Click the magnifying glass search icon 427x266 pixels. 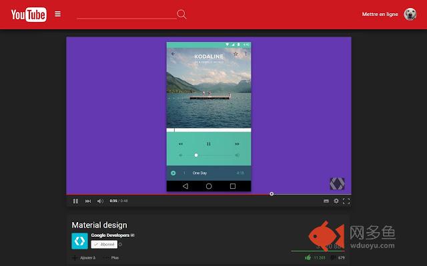[181, 14]
